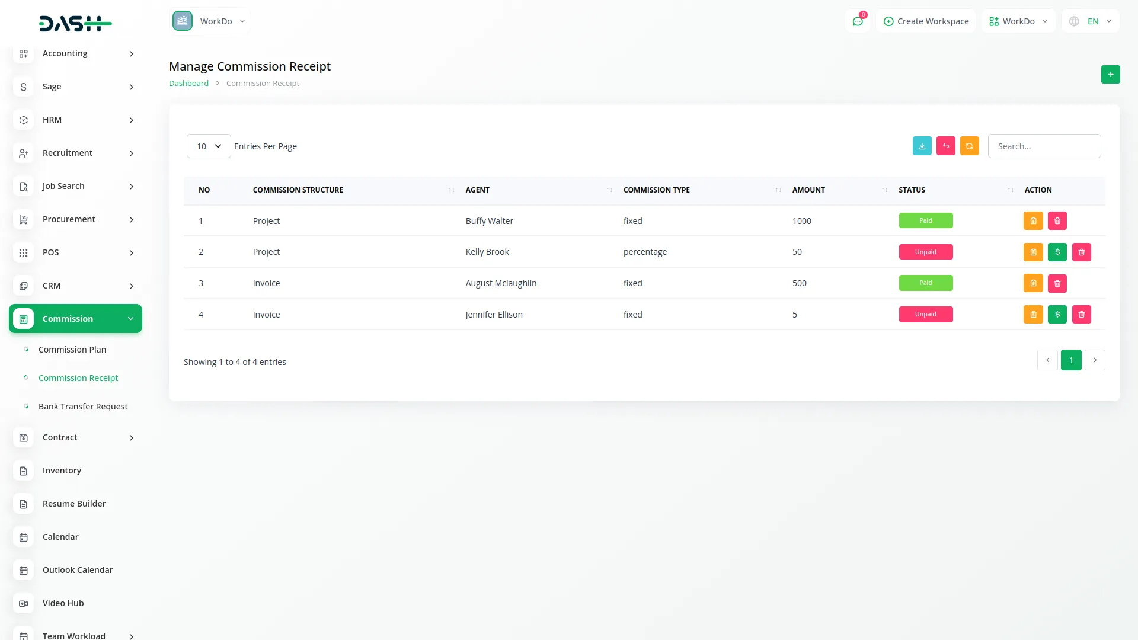Click inside the Search field
Image resolution: width=1138 pixels, height=640 pixels.
pyautogui.click(x=1044, y=146)
